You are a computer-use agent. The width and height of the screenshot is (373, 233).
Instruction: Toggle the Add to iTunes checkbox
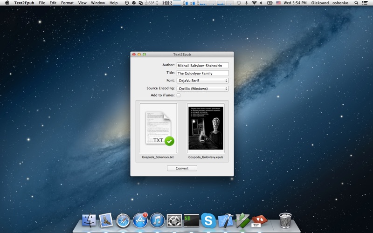click(x=179, y=95)
